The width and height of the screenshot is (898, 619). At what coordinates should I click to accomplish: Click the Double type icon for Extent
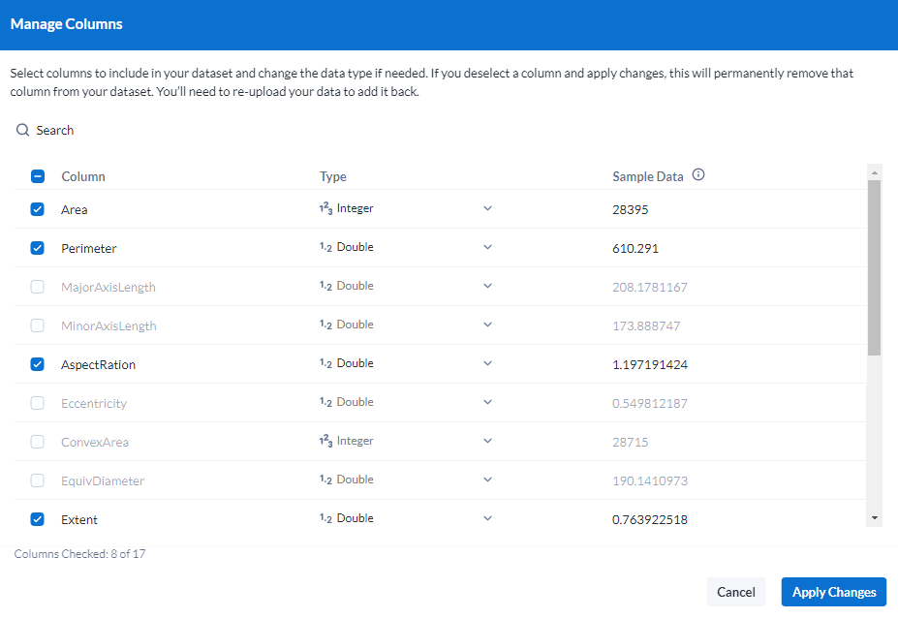326,518
